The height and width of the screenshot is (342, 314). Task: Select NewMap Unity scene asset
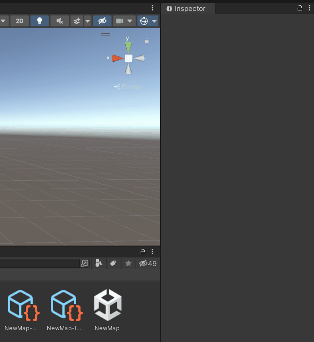[x=108, y=305]
